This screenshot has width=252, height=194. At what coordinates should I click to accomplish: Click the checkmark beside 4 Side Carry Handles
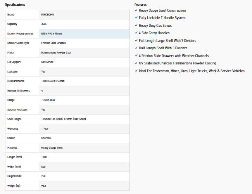(136, 33)
